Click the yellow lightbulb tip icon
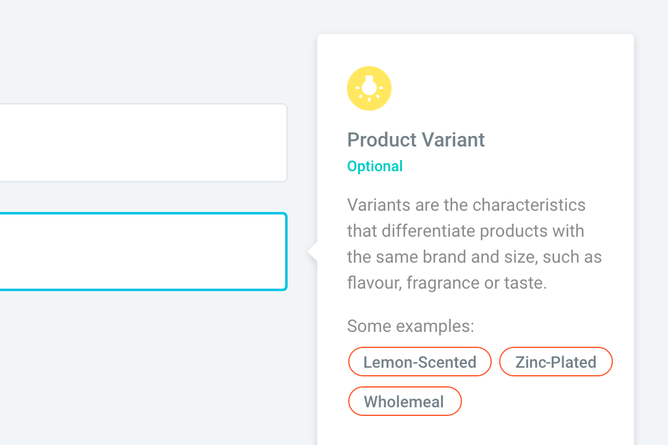The width and height of the screenshot is (668, 445). point(369,88)
